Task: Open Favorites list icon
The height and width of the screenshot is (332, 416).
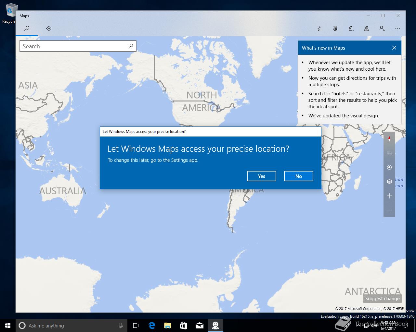Action: [320, 29]
